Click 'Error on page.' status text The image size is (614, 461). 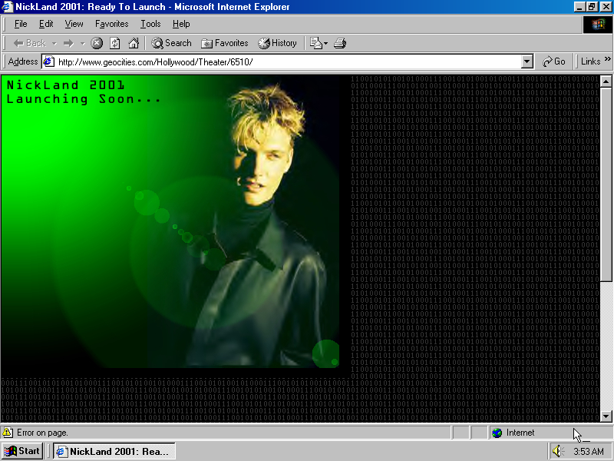pos(42,433)
